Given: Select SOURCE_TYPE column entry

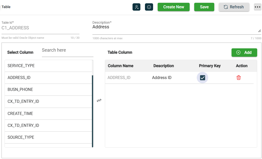Looking at the screenshot, I should point(48,137).
